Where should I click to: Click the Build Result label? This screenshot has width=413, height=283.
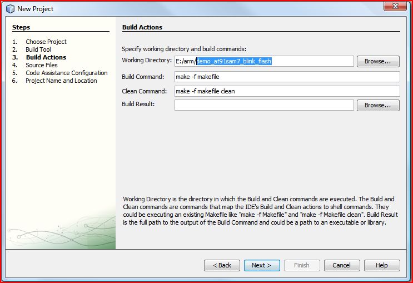click(x=138, y=104)
